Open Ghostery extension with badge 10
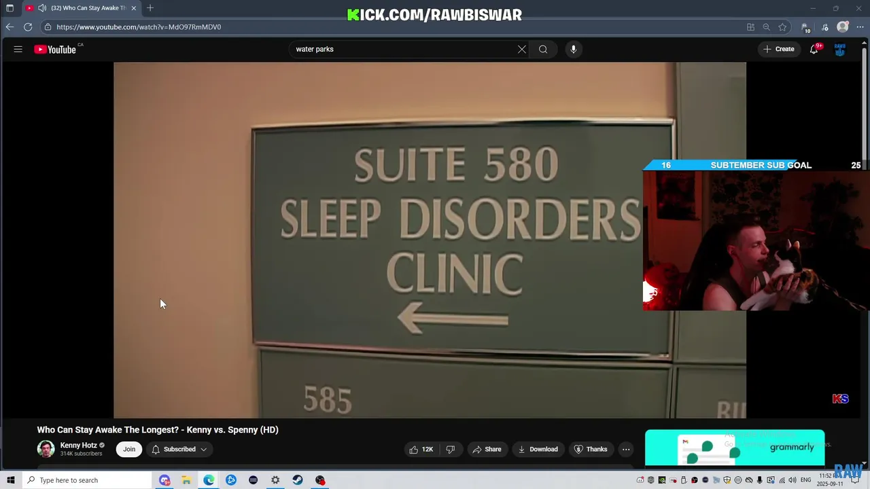870x489 pixels. [806, 27]
